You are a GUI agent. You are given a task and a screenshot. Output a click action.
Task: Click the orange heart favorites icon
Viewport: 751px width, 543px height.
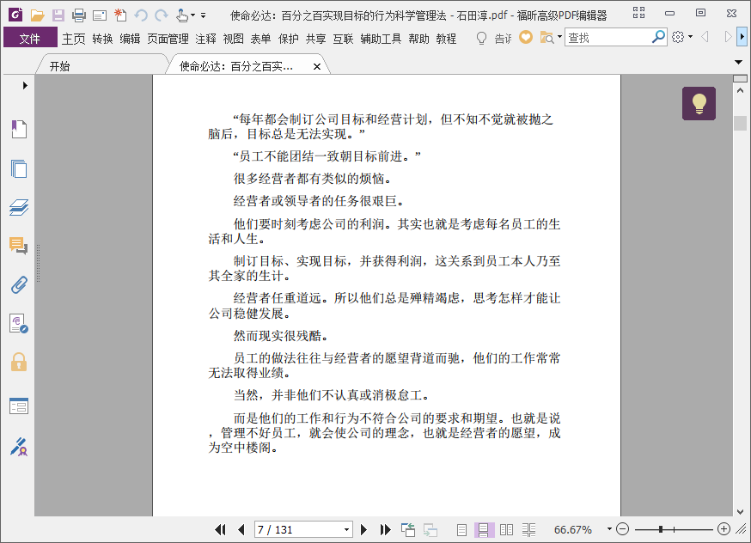[526, 37]
